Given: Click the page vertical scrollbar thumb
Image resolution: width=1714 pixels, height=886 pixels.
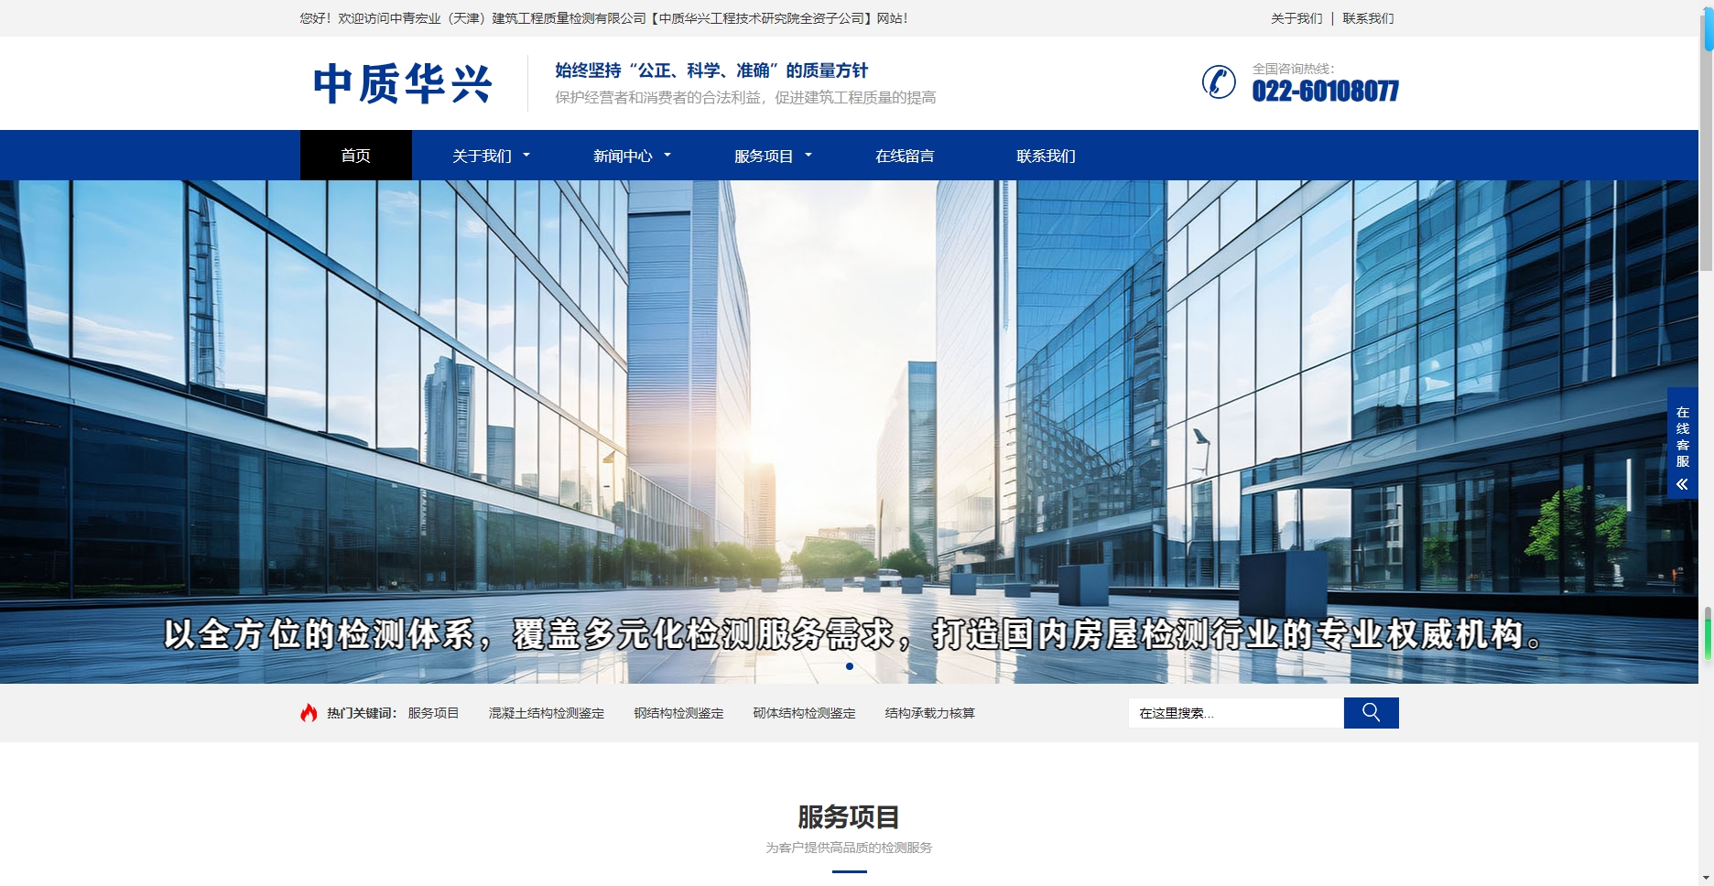Looking at the screenshot, I should tap(1707, 137).
